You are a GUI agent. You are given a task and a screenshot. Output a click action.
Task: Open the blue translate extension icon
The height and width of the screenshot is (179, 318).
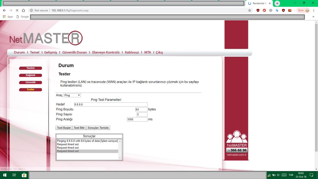[277, 10]
